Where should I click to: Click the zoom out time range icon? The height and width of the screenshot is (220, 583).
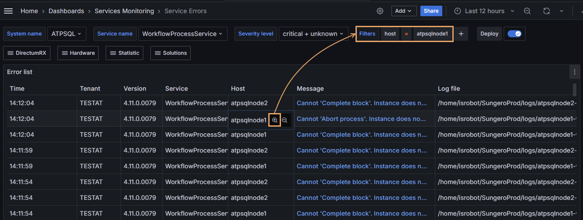(527, 11)
